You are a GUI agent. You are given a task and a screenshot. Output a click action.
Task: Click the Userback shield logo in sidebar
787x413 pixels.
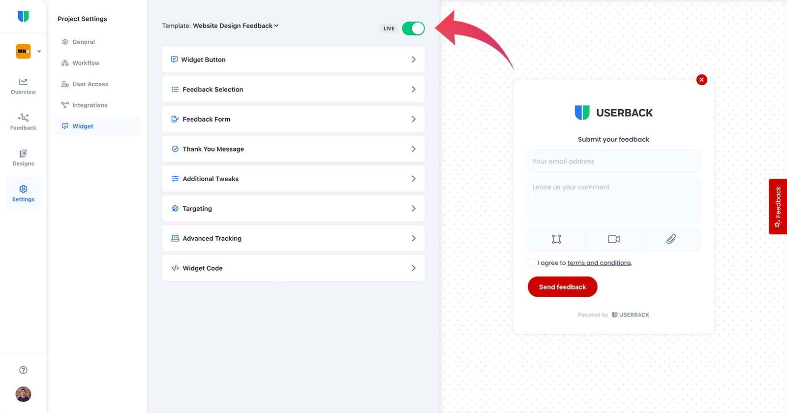coord(23,16)
